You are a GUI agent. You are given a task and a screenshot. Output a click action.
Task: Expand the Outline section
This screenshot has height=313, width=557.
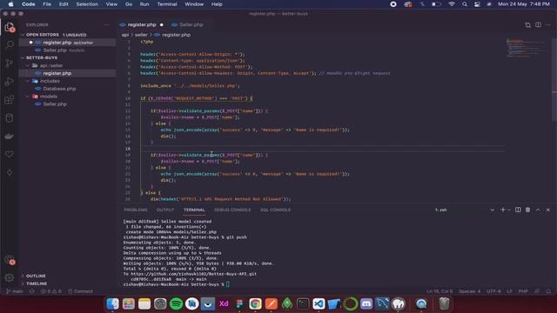tap(36, 276)
